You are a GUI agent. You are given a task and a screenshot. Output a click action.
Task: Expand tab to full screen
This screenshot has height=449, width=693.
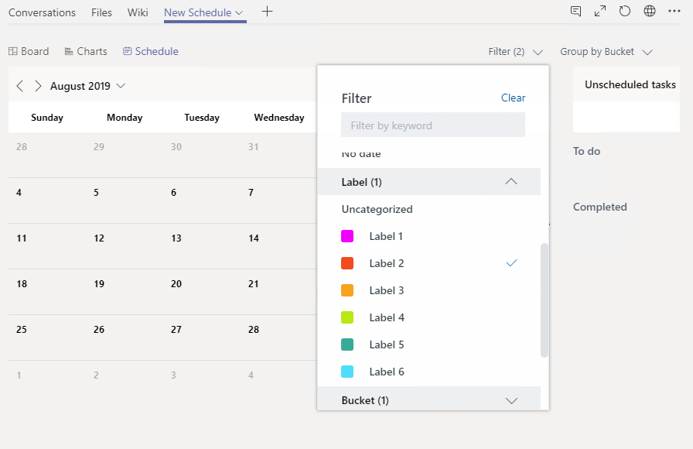pos(599,11)
